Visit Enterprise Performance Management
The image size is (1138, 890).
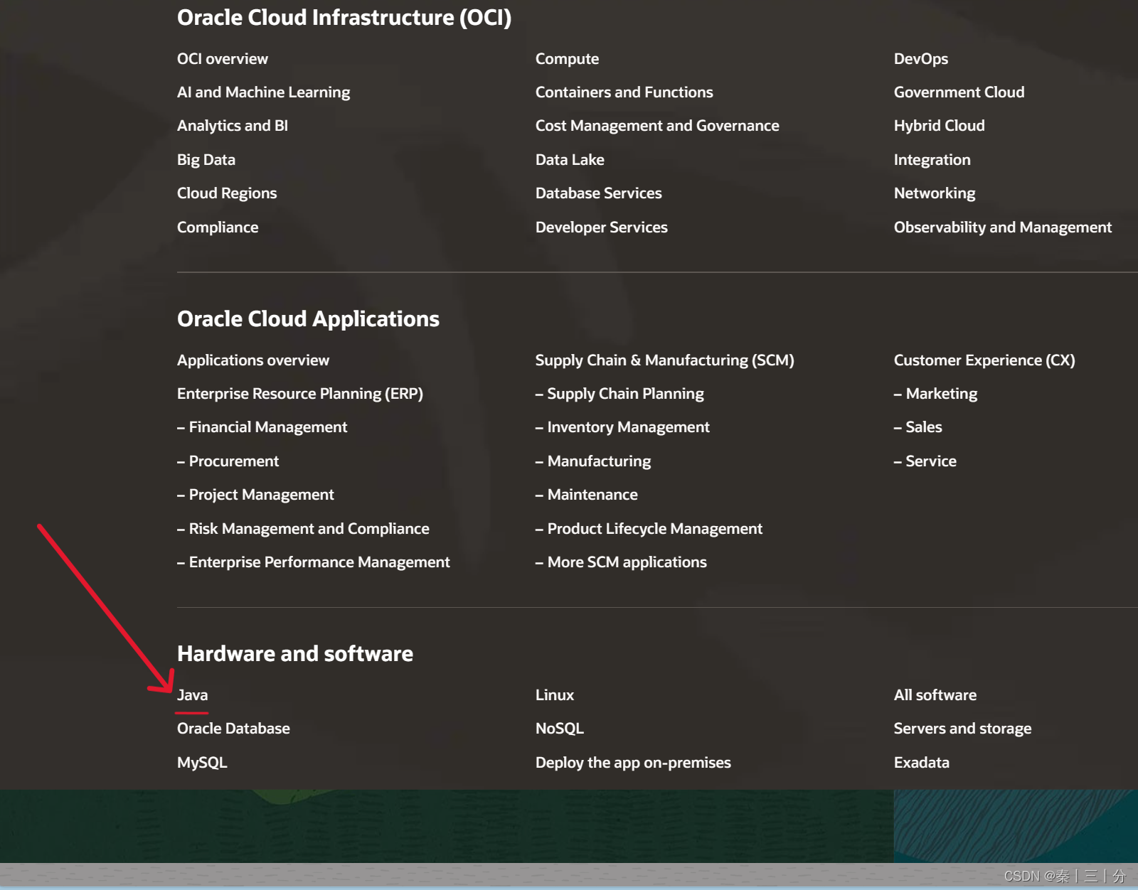coord(313,562)
